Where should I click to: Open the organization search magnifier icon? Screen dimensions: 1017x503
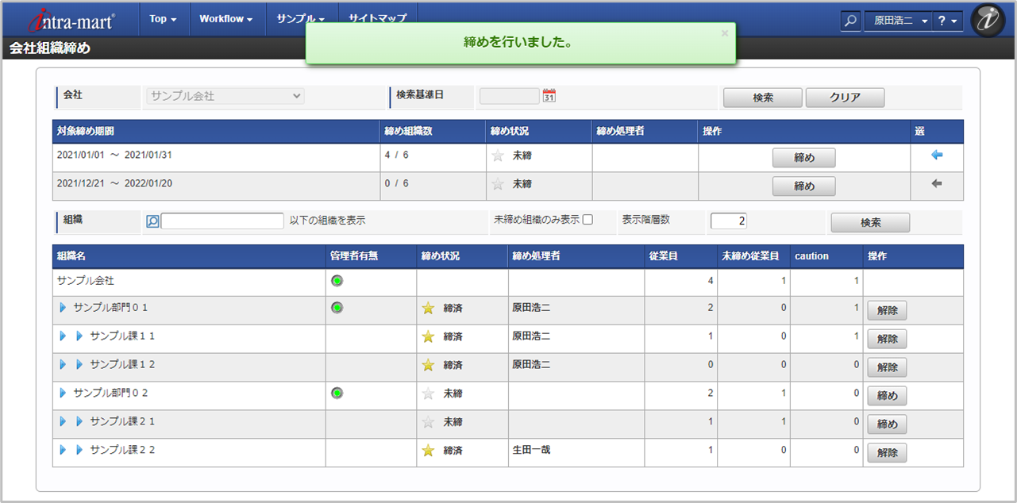click(x=153, y=221)
